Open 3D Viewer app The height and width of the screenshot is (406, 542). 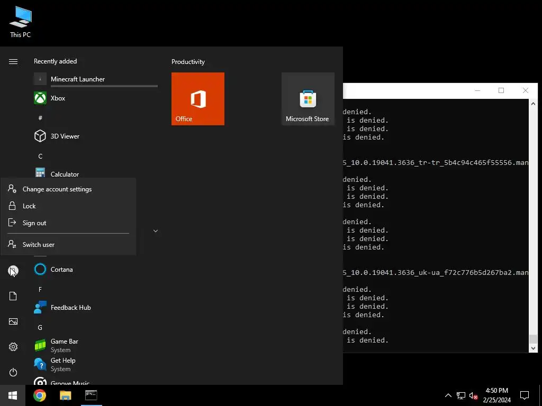95,136
